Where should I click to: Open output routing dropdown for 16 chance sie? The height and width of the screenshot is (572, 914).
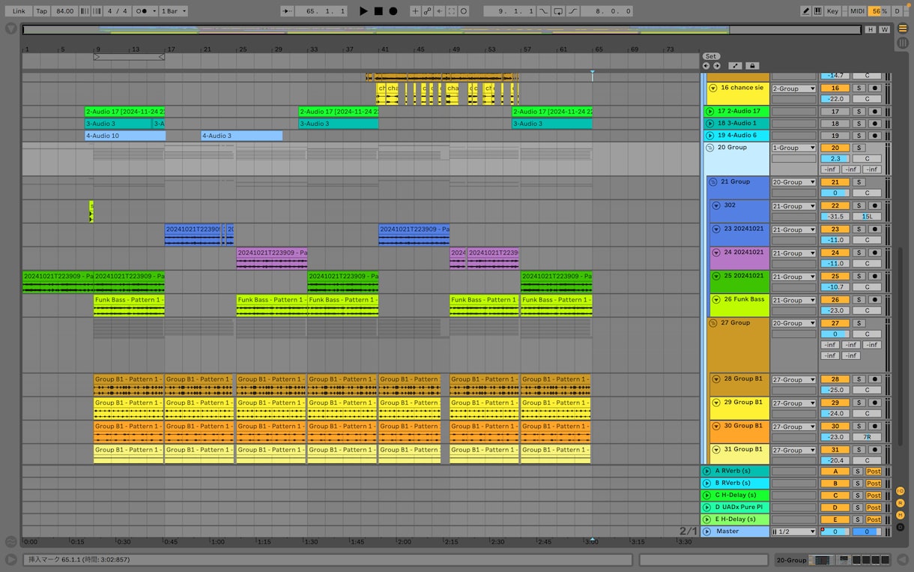click(794, 88)
